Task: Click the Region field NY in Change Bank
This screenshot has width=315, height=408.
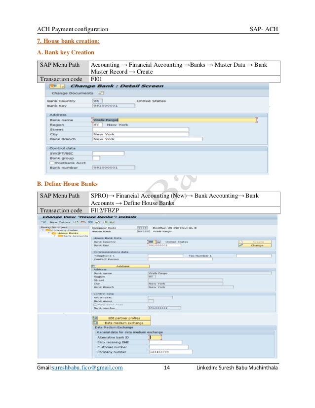Action: click(x=98, y=124)
